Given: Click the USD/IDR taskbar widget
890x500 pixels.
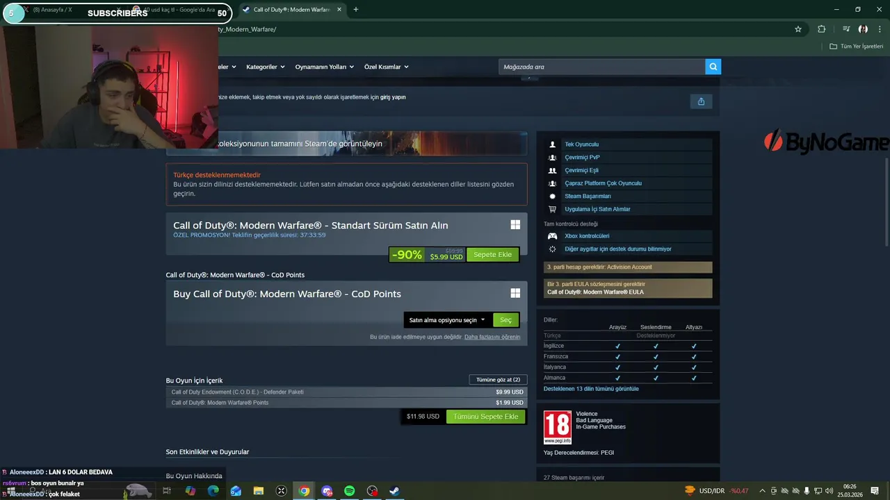Looking at the screenshot, I should tap(717, 491).
